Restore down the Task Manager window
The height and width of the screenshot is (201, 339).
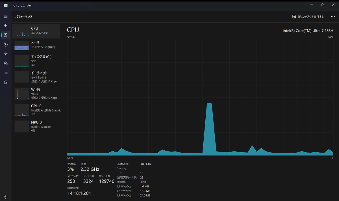point(322,5)
